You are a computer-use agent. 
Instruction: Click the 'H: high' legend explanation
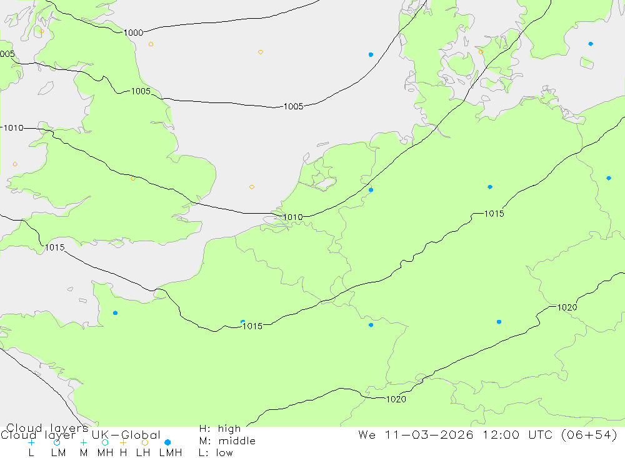coord(220,429)
